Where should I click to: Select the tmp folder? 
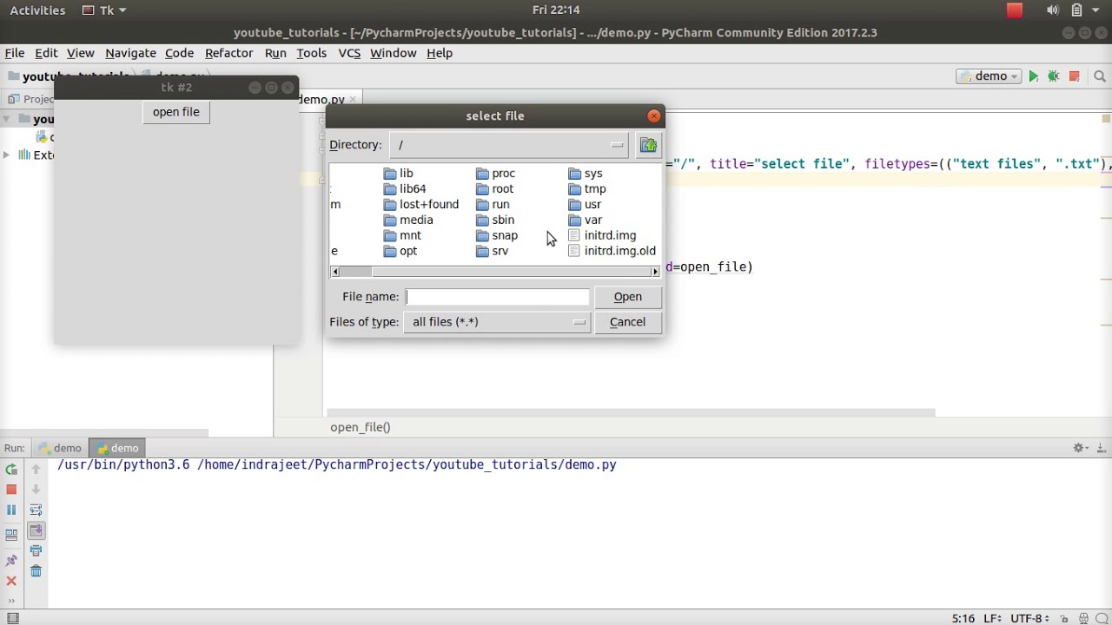click(x=587, y=189)
